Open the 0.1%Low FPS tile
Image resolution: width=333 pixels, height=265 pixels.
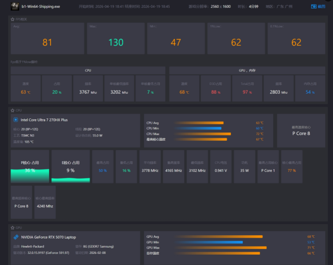[296, 39]
